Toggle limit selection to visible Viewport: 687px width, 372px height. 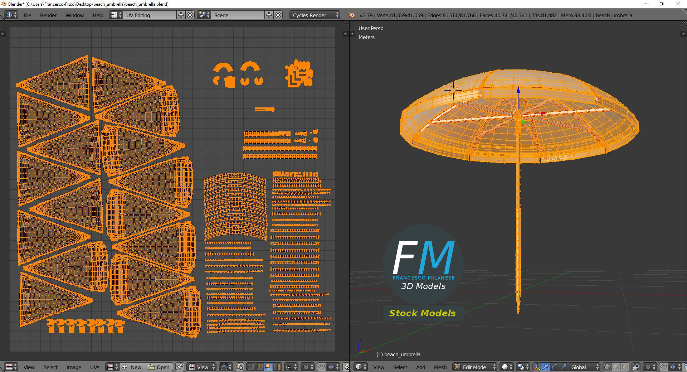pos(636,367)
